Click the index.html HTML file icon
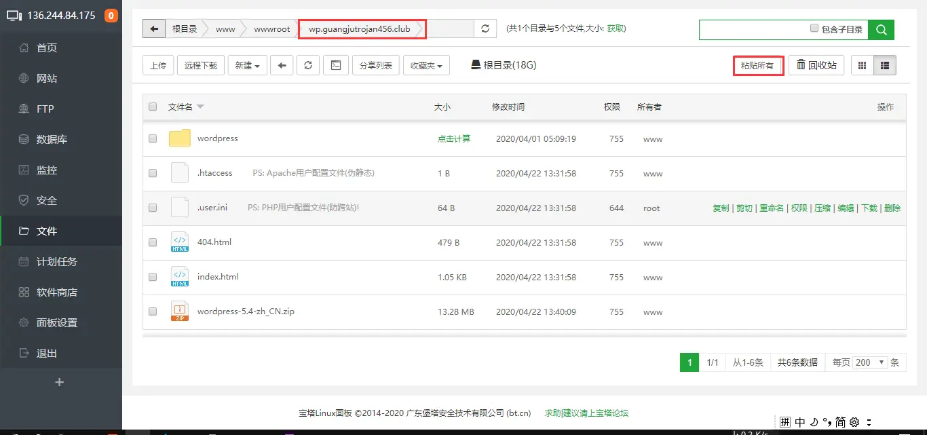 point(180,277)
